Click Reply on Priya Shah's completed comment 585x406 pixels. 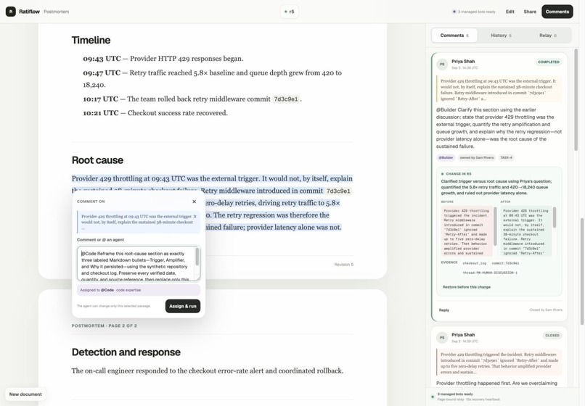[x=444, y=310]
